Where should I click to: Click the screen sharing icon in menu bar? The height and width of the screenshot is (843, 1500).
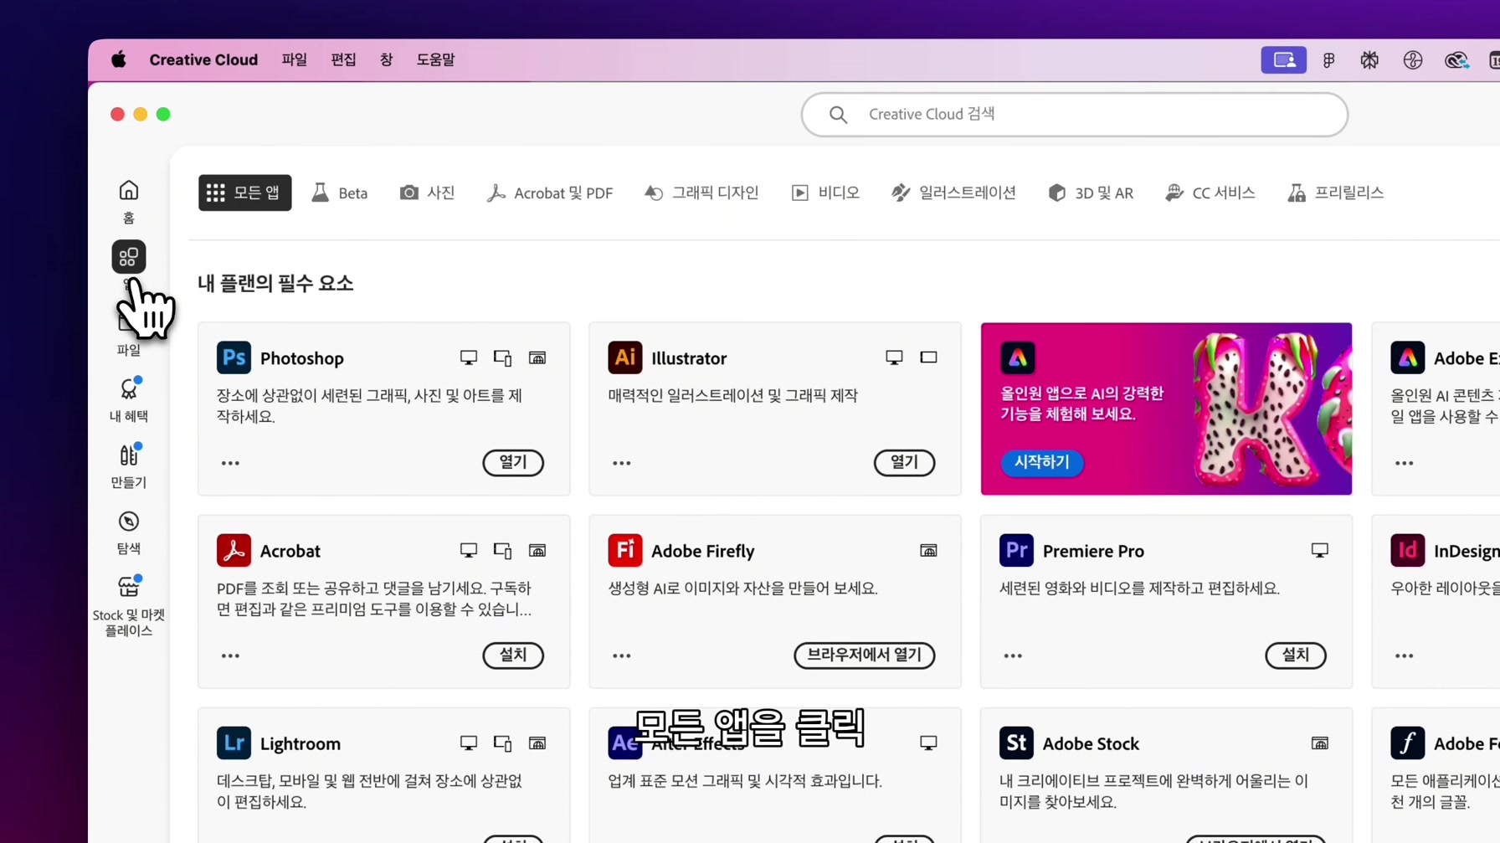tap(1283, 59)
